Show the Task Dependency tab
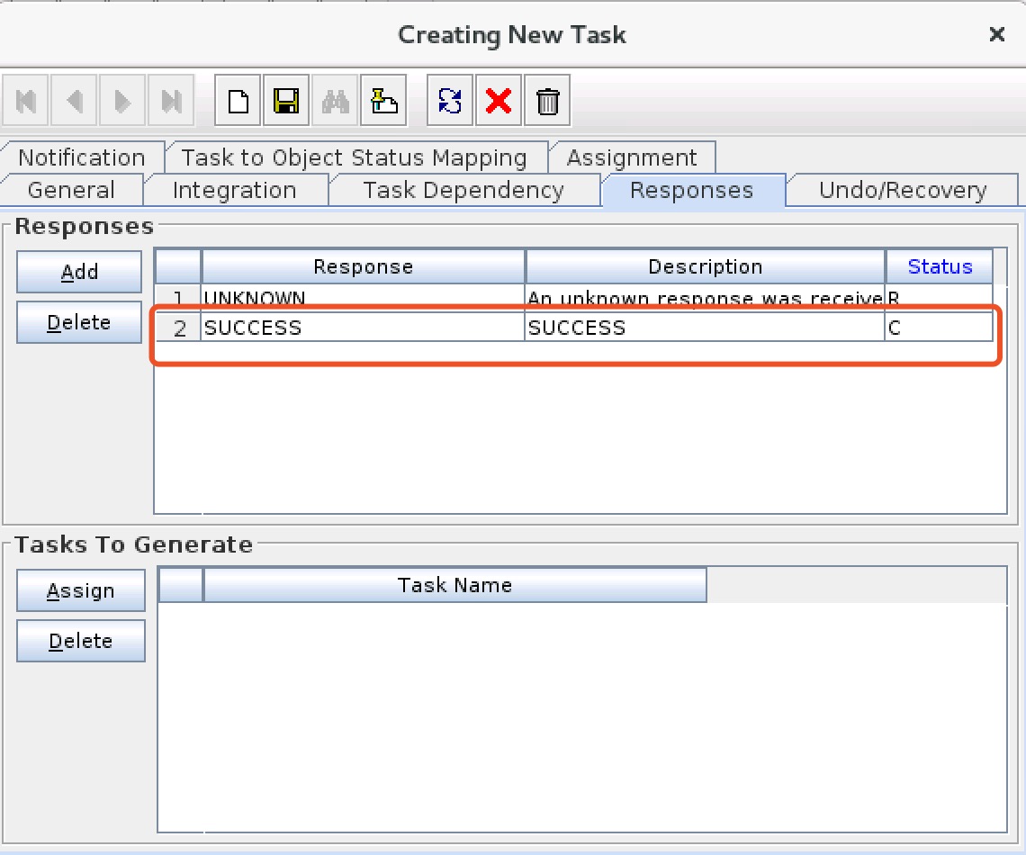Image resolution: width=1026 pixels, height=855 pixels. pos(463,190)
